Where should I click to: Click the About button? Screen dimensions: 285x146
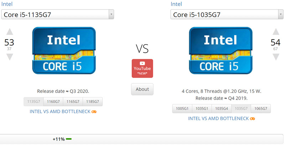coord(142,89)
